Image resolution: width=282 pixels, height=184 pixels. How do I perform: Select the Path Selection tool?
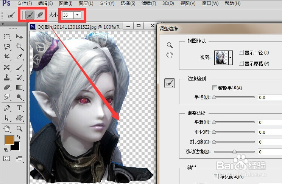pyautogui.click(x=7, y=118)
